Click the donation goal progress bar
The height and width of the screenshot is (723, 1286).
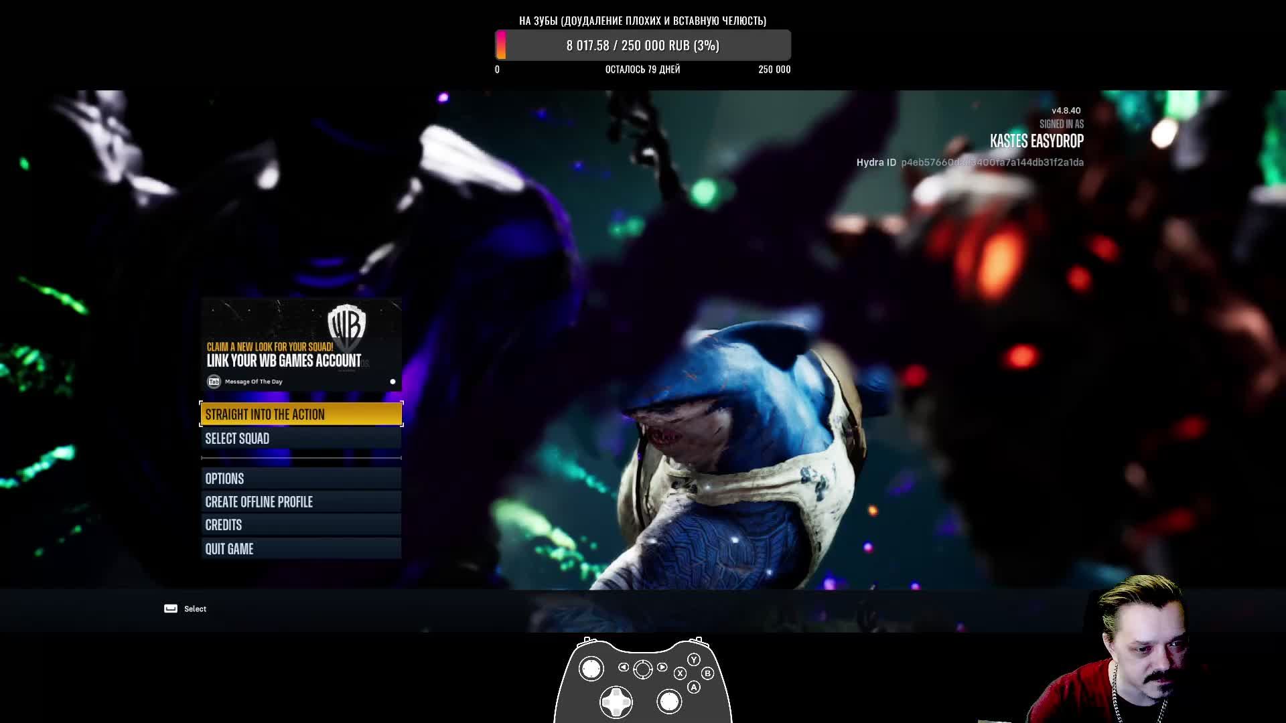(642, 46)
